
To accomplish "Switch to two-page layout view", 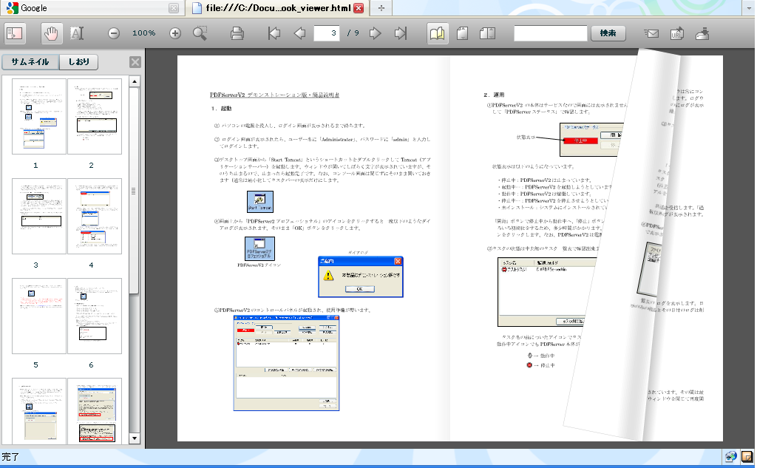I will click(x=488, y=33).
